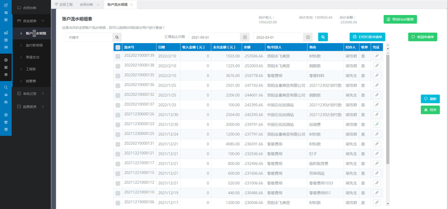Check the box for row 20211230000126
Screen dimensions: 447x209
coord(118,115)
